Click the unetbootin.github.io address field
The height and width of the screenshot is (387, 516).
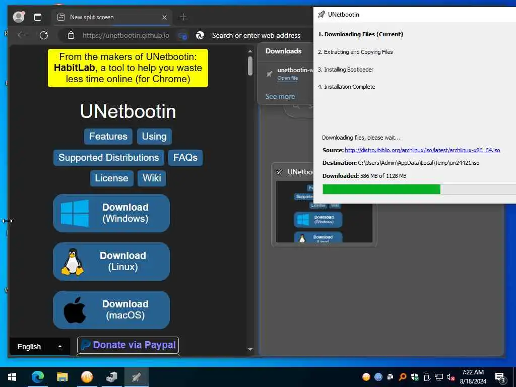(x=125, y=36)
